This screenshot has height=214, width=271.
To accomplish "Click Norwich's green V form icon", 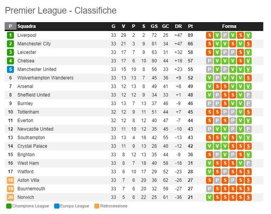I will [210, 197].
